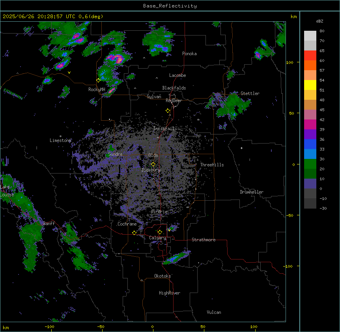
Task: Pick the slate blue swatch above 0 dBZ
Action: click(x=310, y=184)
